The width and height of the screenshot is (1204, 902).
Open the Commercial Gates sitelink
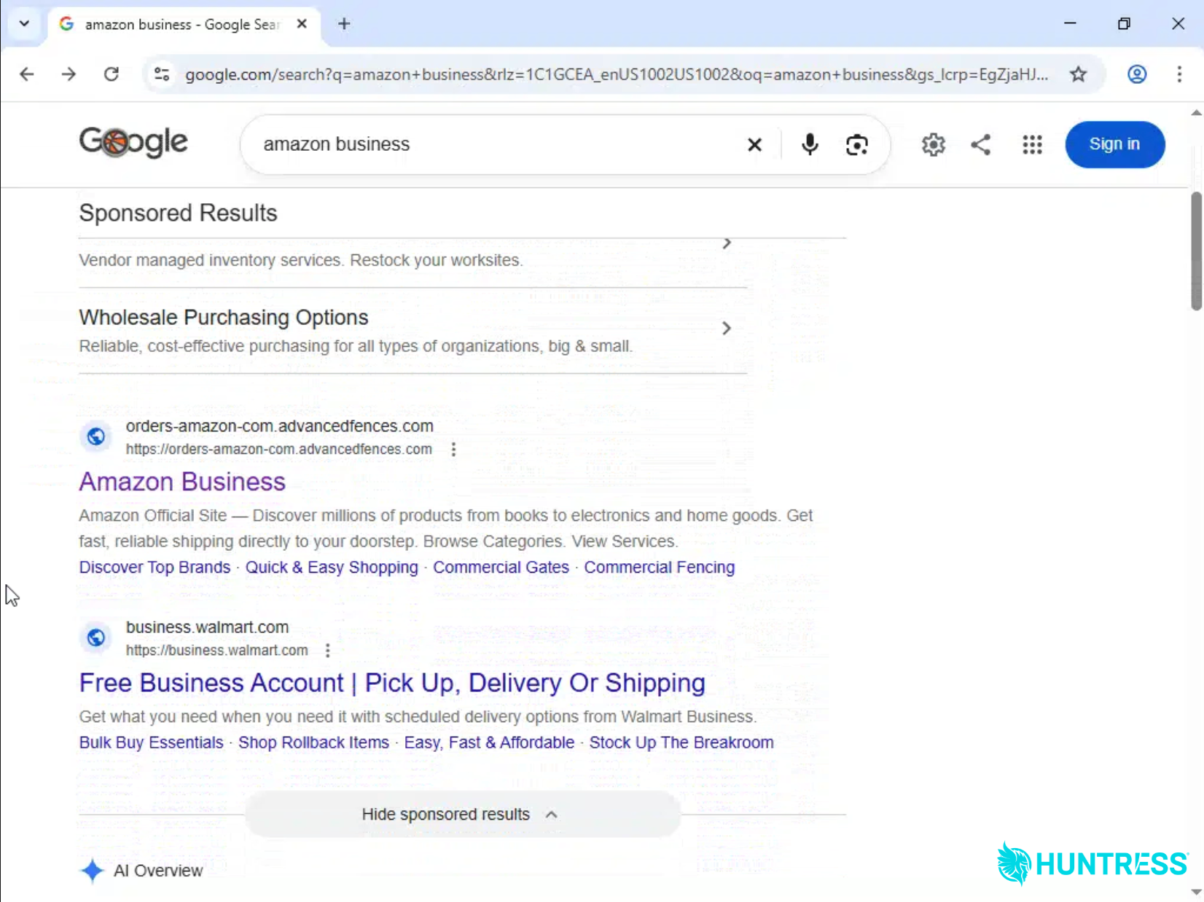[x=501, y=568]
